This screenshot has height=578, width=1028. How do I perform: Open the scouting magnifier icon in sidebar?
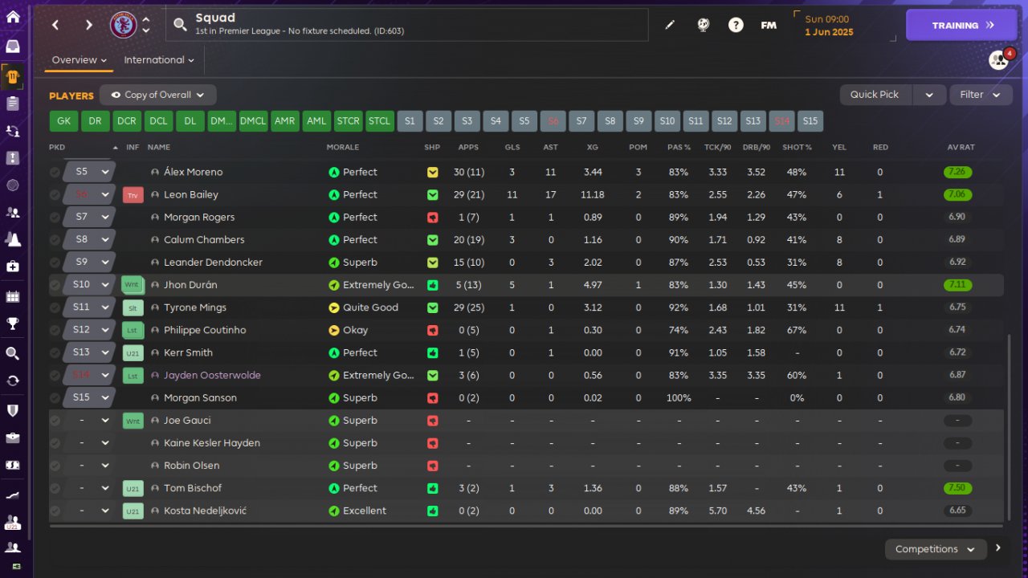pos(13,353)
